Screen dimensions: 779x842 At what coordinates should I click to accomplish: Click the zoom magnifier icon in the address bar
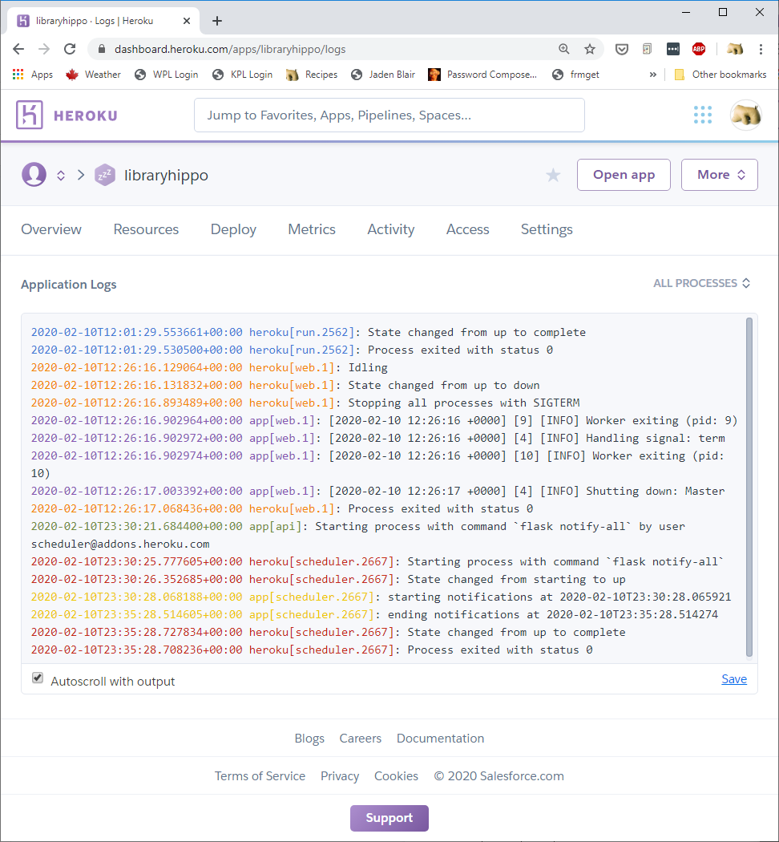coord(563,49)
